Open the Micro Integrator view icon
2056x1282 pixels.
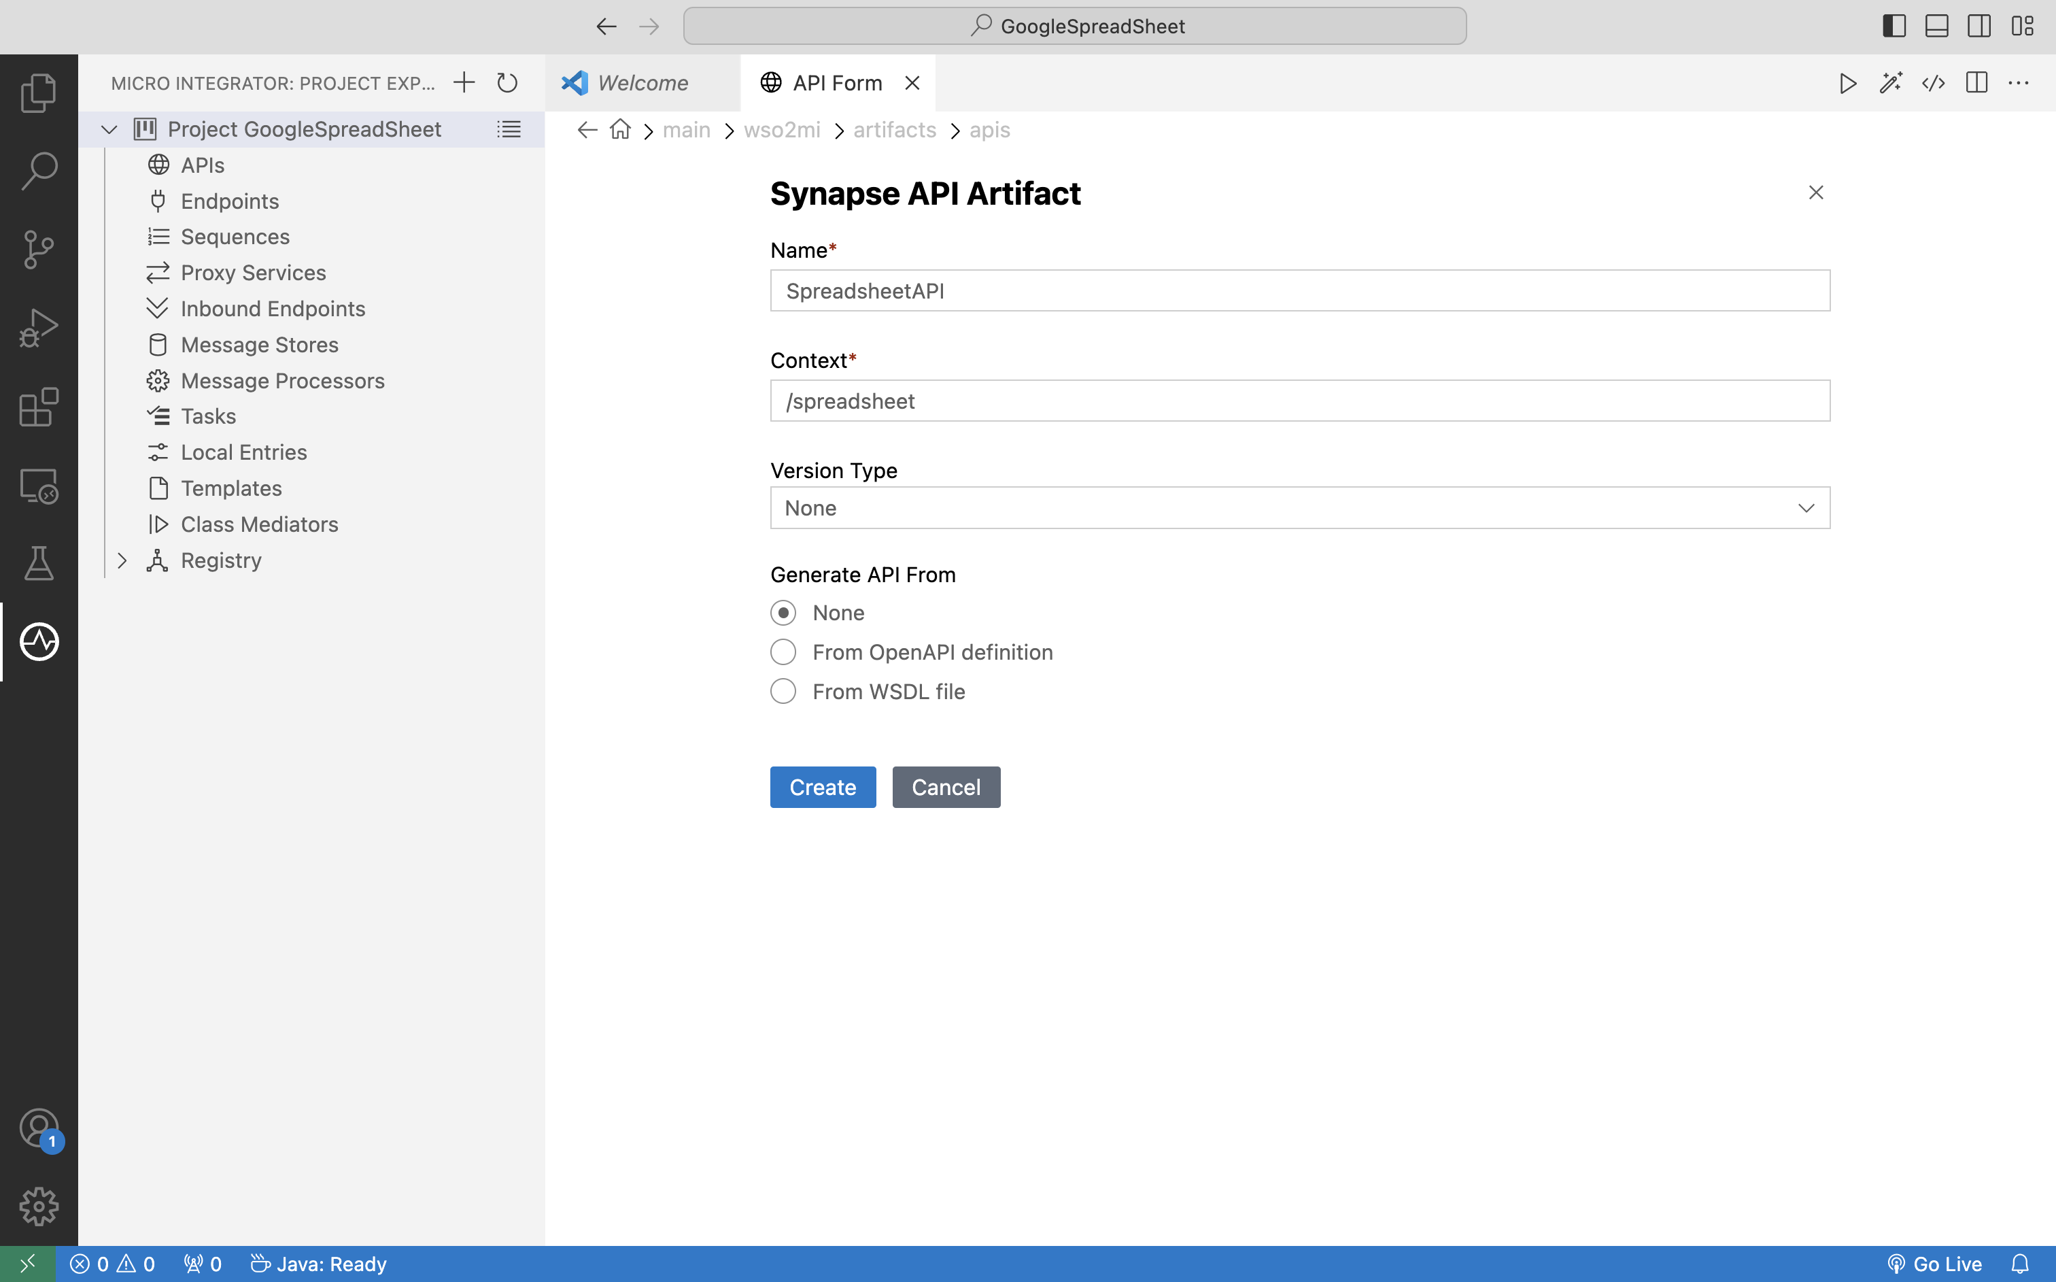(39, 642)
